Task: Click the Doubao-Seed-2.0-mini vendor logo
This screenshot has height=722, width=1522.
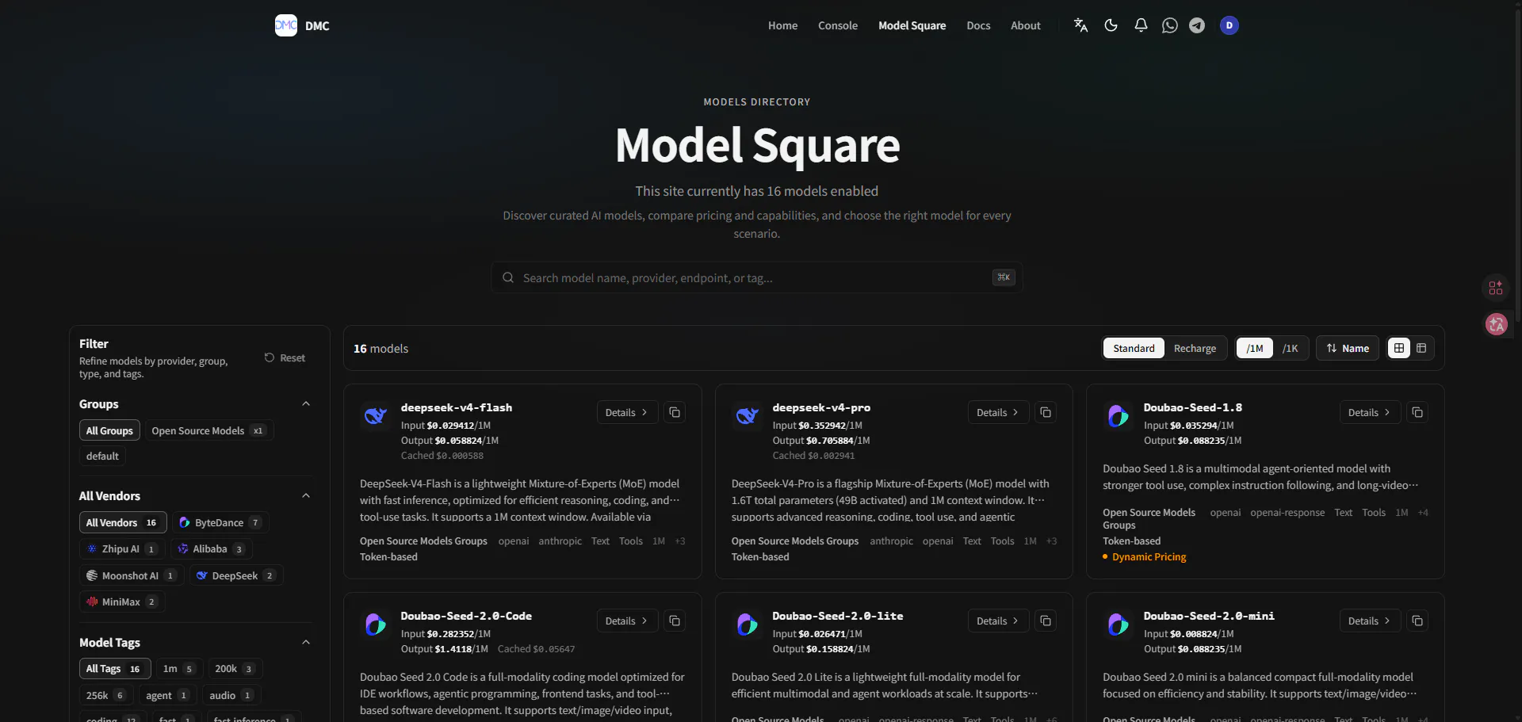Action: click(1118, 624)
